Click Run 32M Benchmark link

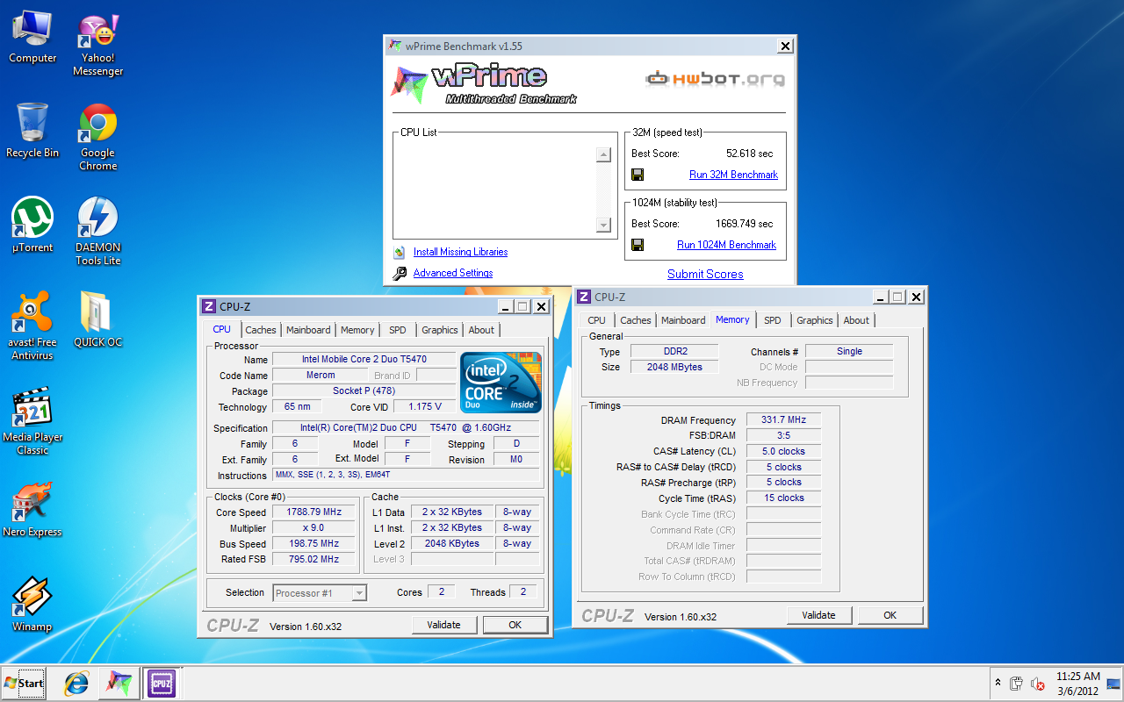[x=733, y=175]
